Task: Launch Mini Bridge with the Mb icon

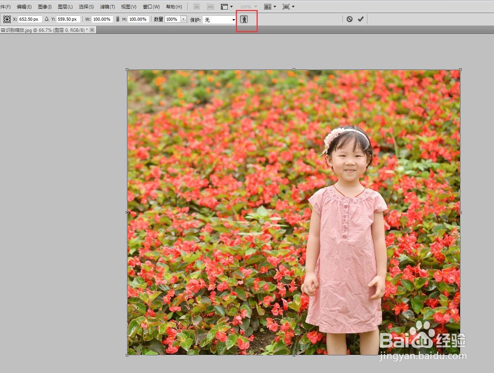Action: coord(210,6)
